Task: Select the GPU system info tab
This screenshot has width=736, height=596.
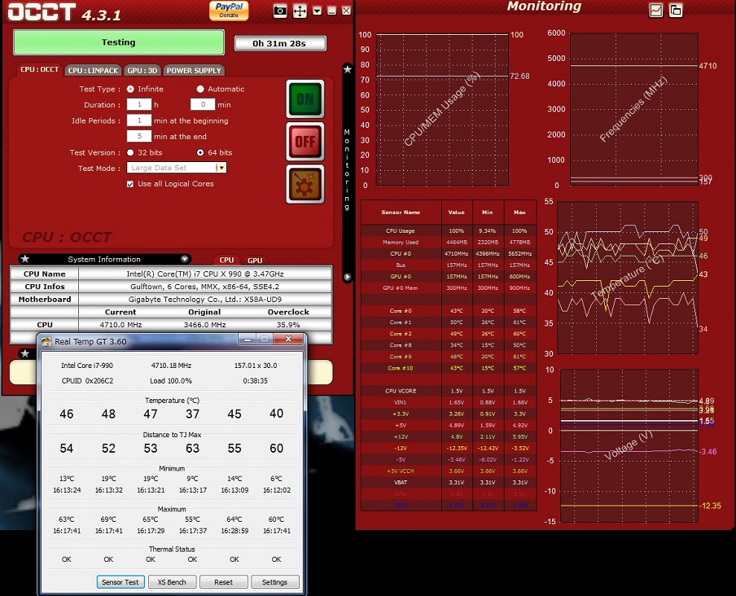Action: (x=255, y=260)
